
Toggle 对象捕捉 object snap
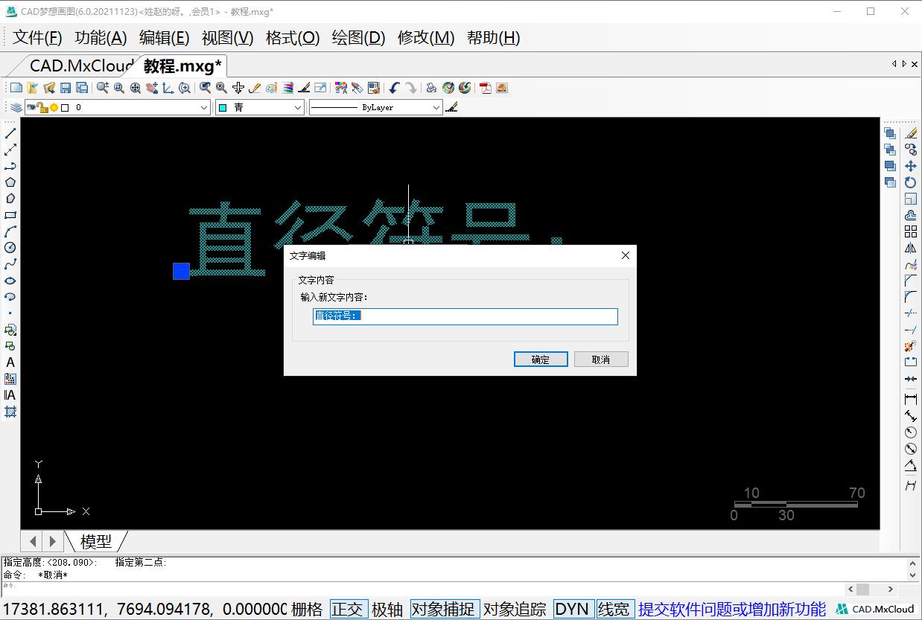pyautogui.click(x=444, y=609)
